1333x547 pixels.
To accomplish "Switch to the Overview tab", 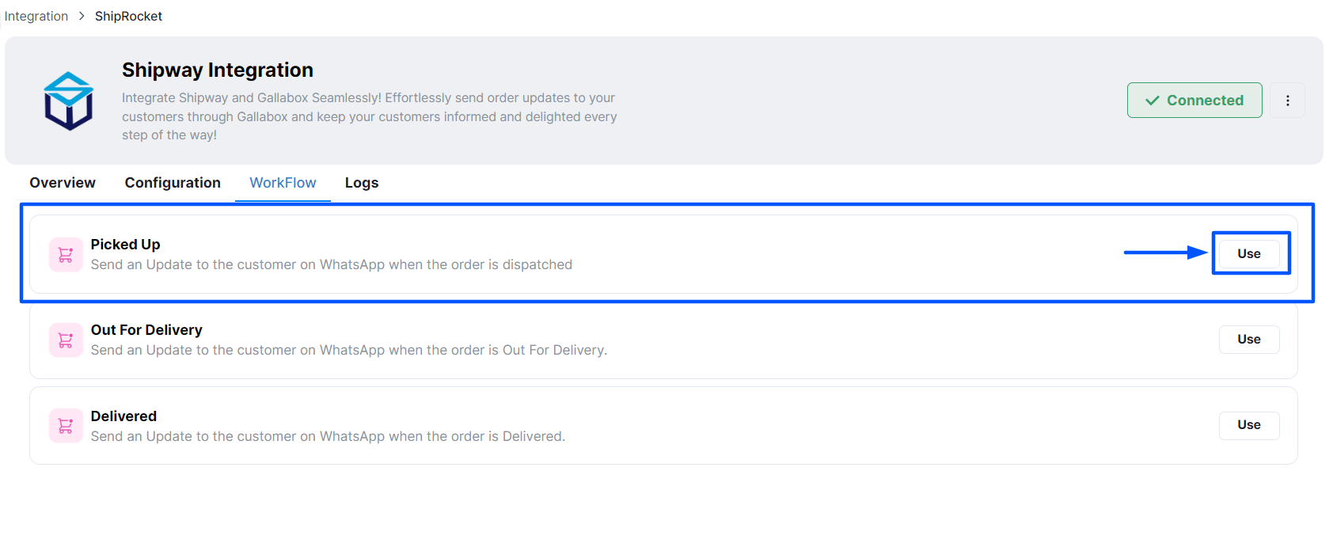I will 63,183.
